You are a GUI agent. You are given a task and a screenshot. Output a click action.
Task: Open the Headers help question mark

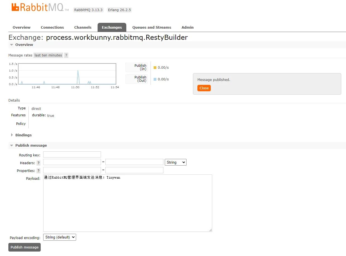point(38,163)
